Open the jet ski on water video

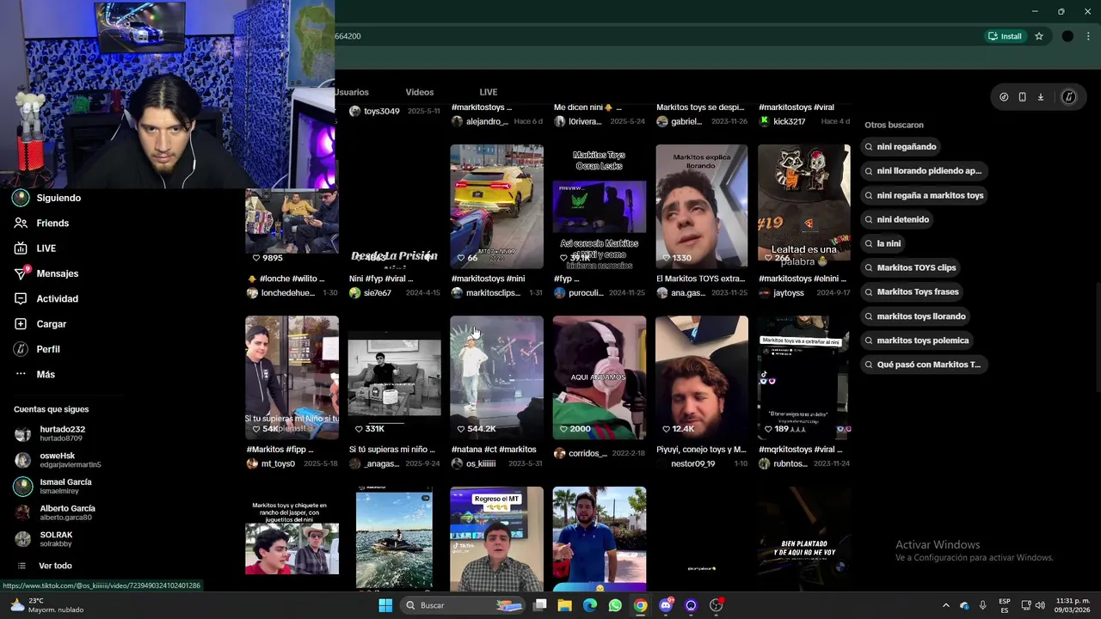point(394,539)
